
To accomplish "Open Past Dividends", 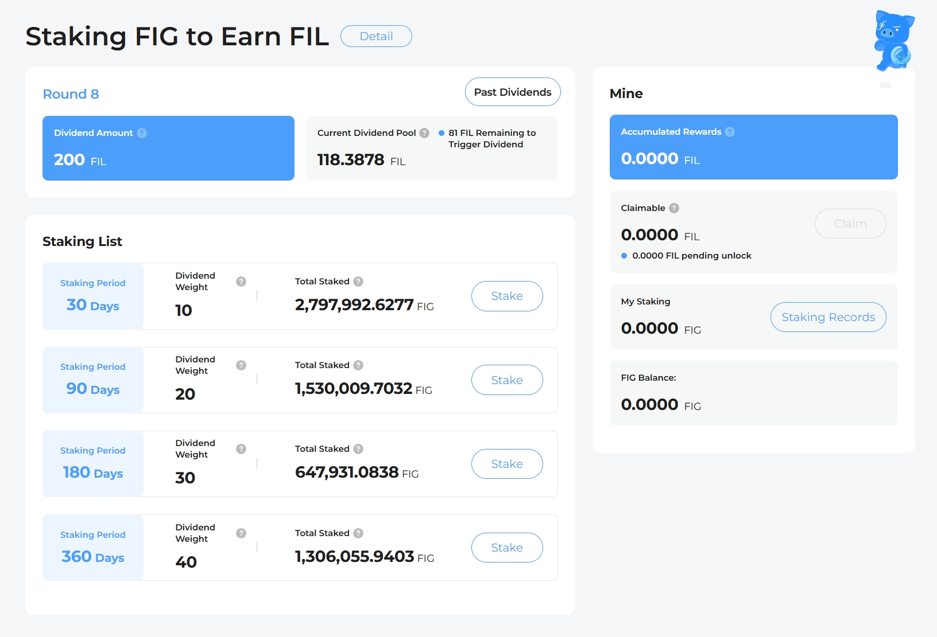I will coord(512,92).
